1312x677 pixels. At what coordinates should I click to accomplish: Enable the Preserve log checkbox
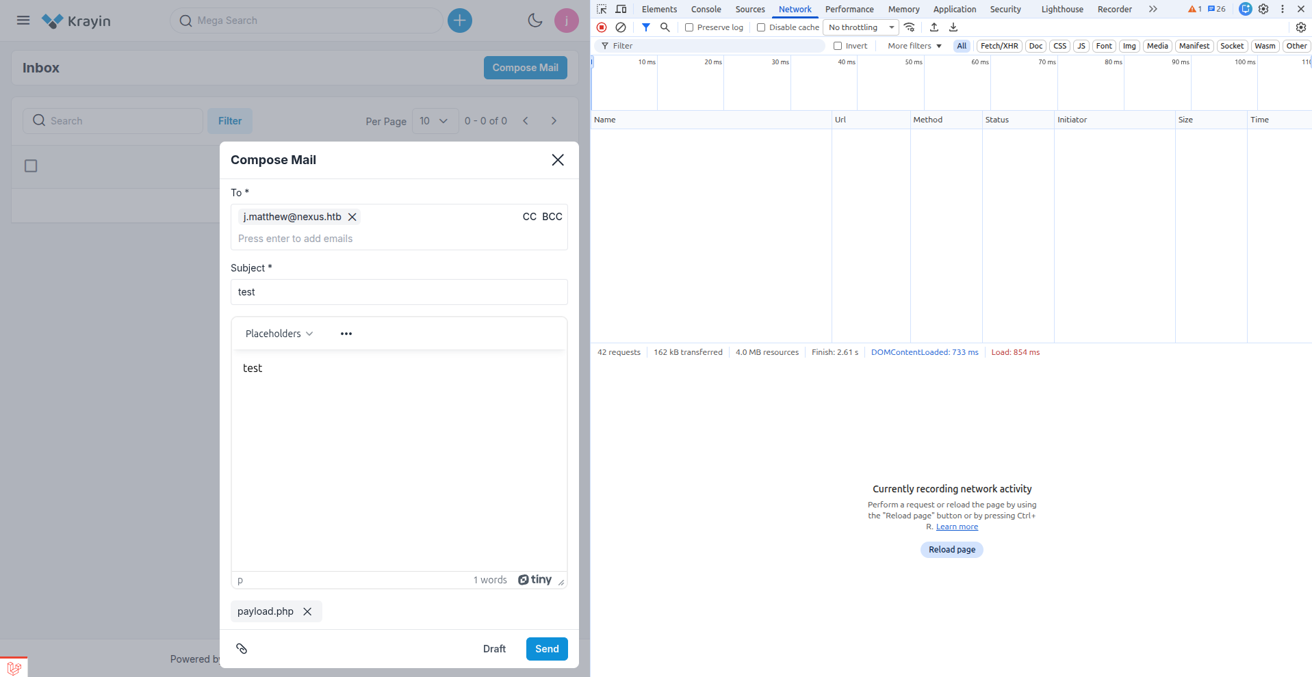coord(689,27)
